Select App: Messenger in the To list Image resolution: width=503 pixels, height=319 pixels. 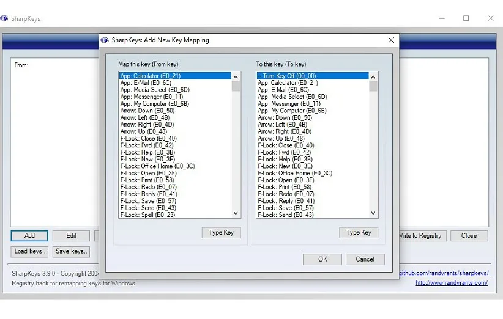pyautogui.click(x=288, y=104)
